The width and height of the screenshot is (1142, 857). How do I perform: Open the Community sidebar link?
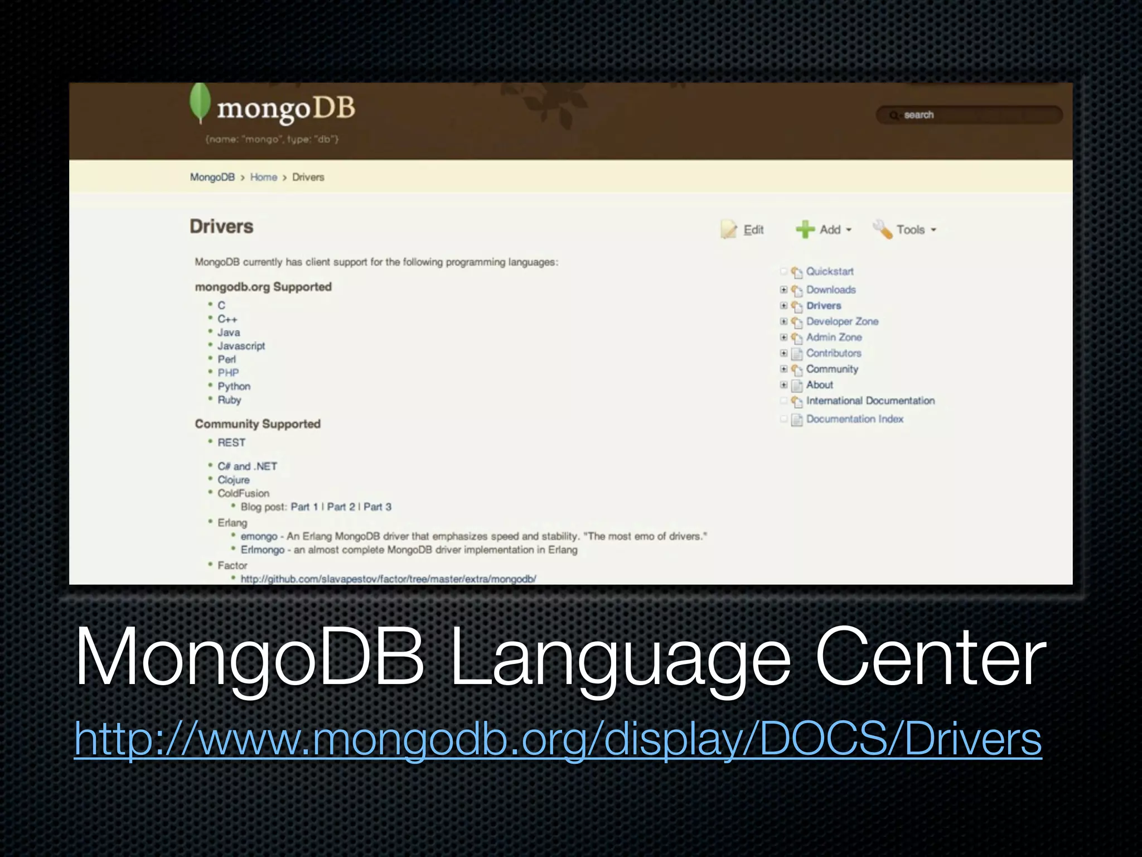point(832,369)
